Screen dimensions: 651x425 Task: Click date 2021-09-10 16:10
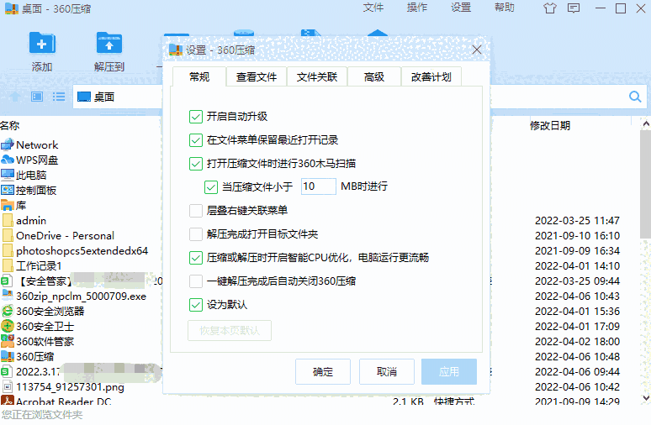tap(577, 235)
